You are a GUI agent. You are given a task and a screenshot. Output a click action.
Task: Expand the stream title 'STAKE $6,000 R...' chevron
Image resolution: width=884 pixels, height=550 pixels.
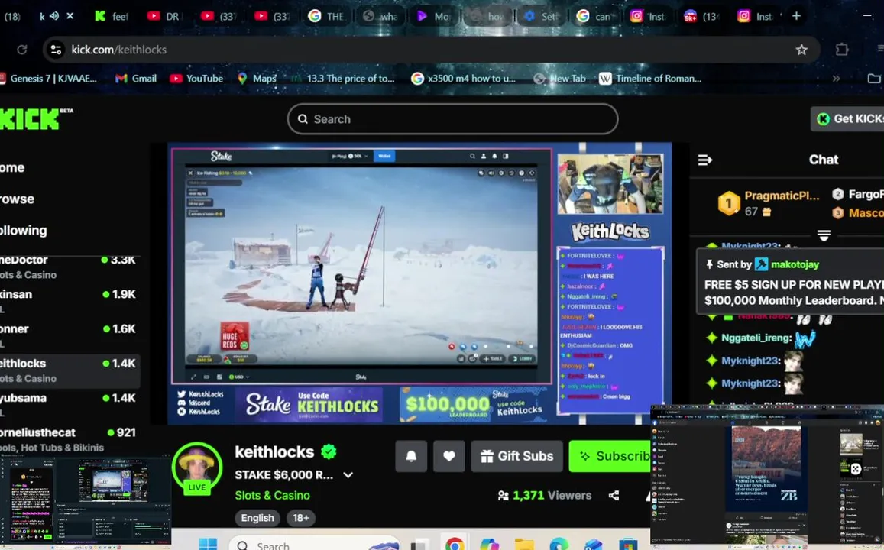coord(348,475)
